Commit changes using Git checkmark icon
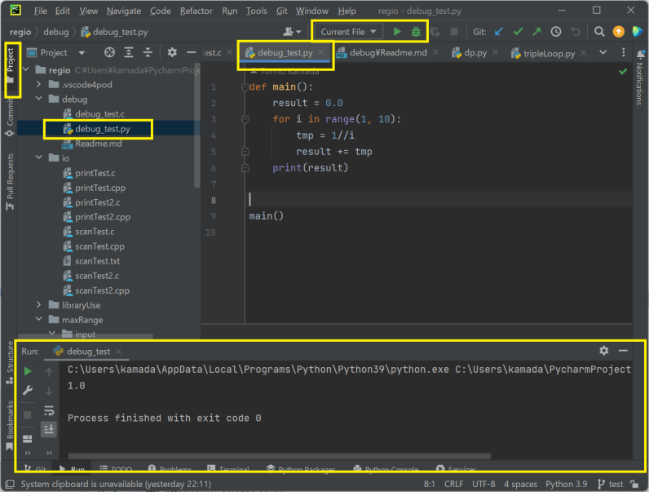 [x=518, y=32]
